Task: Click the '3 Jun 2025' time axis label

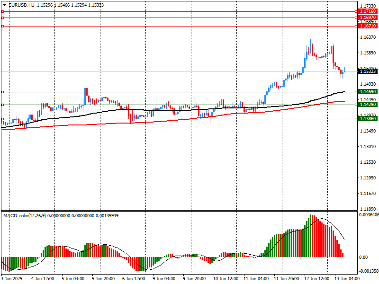Action: coord(14,279)
